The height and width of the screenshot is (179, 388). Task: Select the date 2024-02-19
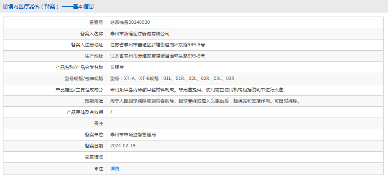123,146
